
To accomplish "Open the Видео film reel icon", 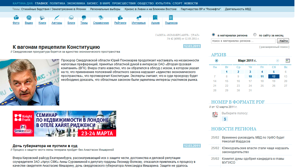I will pyautogui.click(x=29, y=18).
